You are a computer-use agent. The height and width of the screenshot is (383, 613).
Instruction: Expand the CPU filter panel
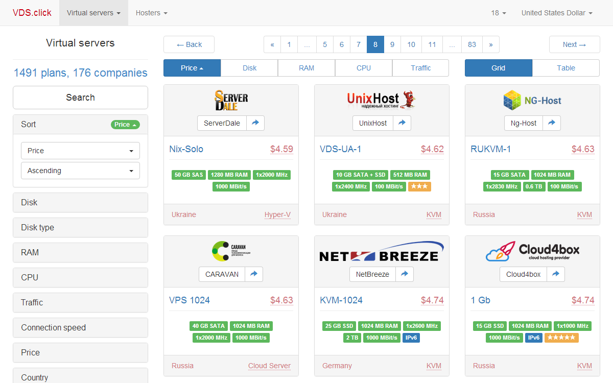80,278
